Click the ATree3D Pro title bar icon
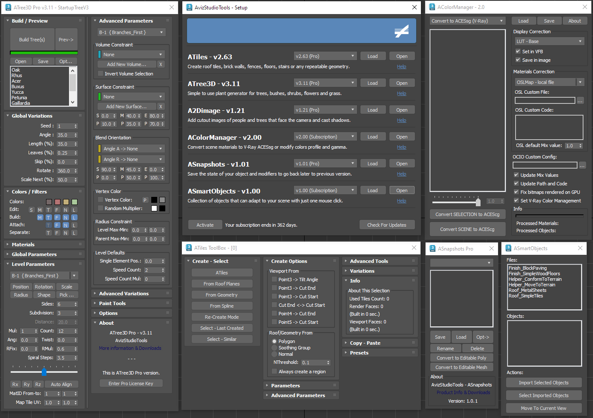Viewport: 593px width, 418px height. coord(7,7)
